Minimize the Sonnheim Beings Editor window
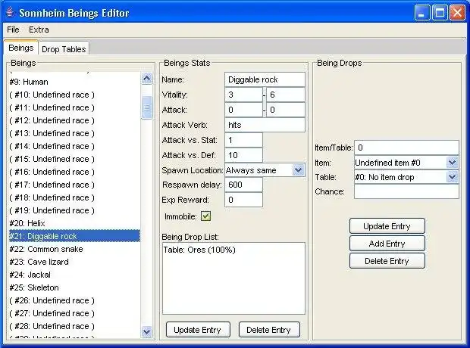Image resolution: width=470 pixels, height=348 pixels. click(x=422, y=13)
